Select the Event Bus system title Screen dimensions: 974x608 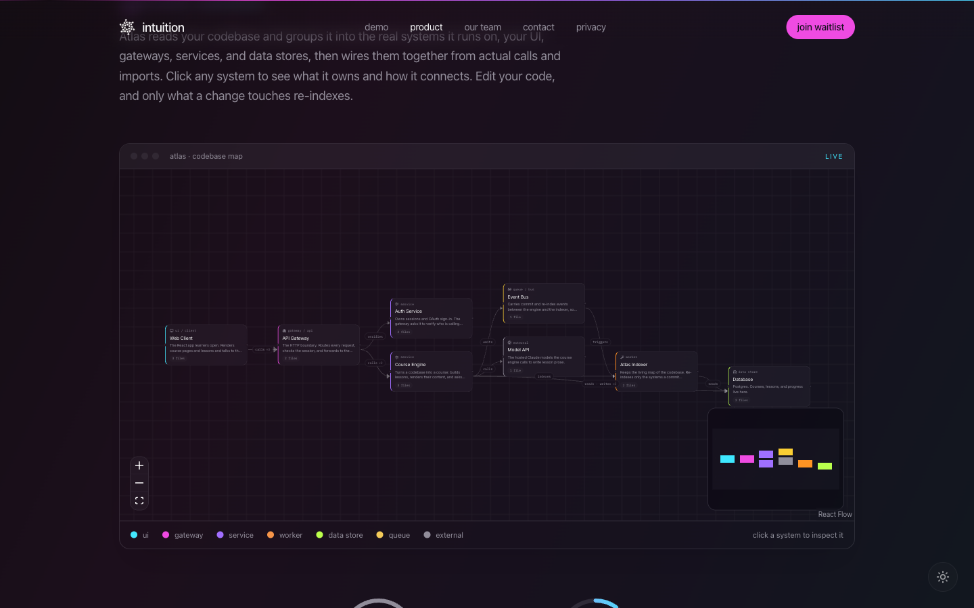tap(518, 297)
